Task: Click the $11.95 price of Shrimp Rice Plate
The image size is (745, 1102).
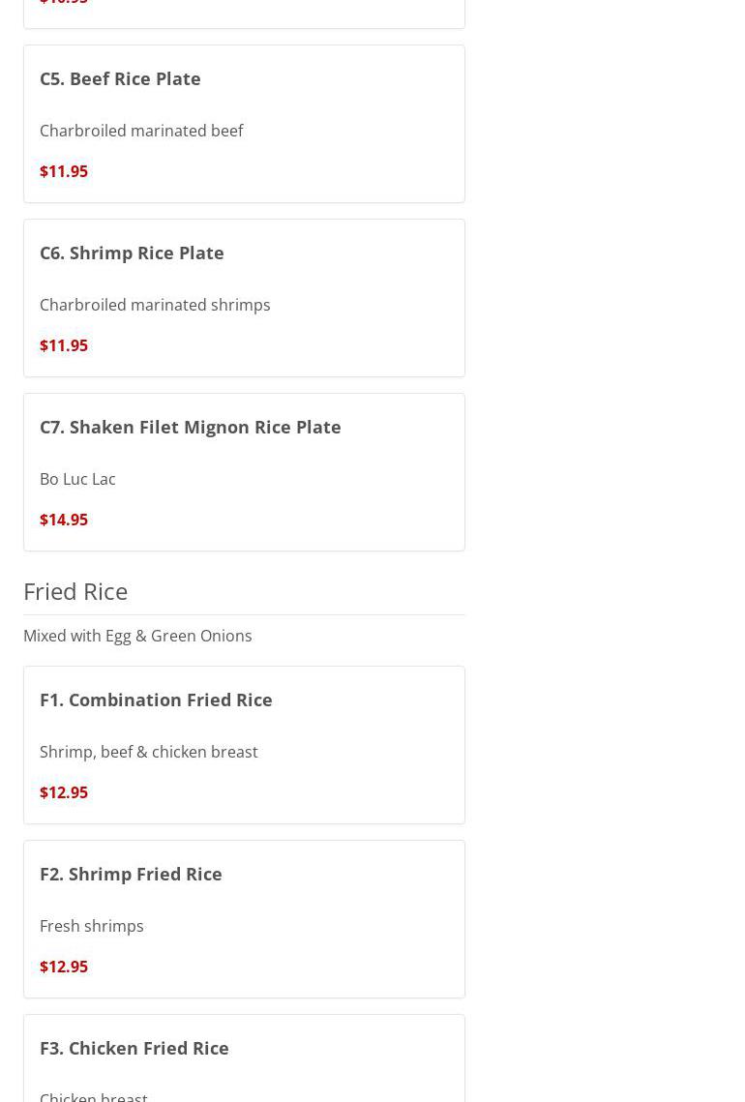Action: [64, 345]
